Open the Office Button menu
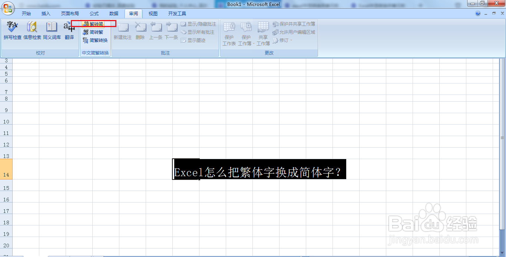Image resolution: width=506 pixels, height=257 pixels. [x=7, y=7]
